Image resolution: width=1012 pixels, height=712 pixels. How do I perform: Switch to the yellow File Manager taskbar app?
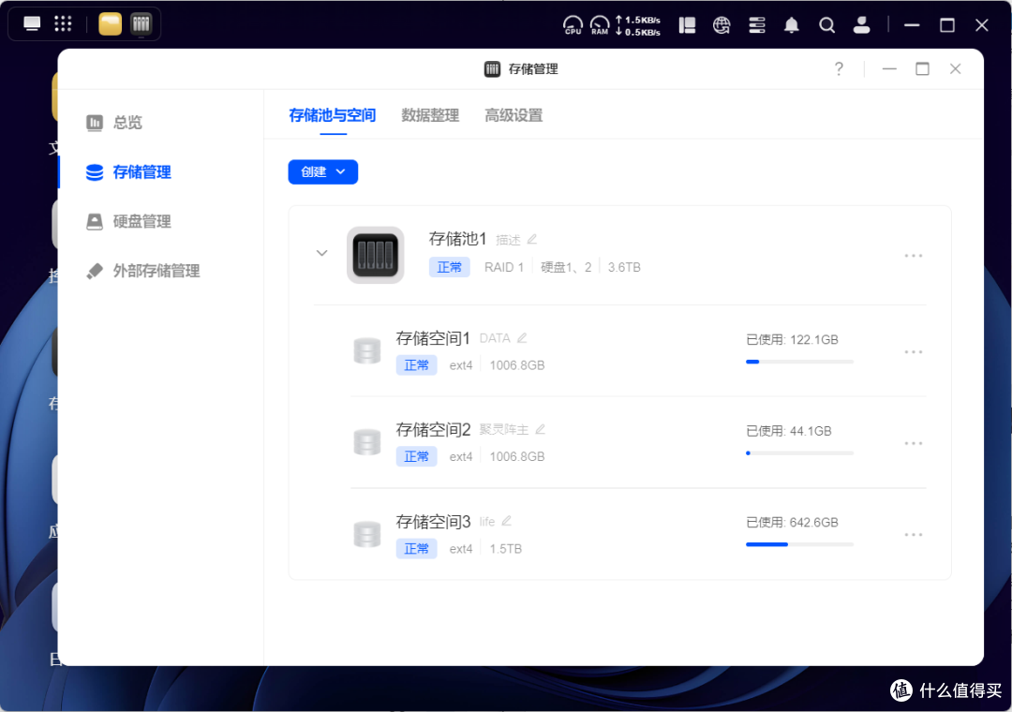point(110,24)
